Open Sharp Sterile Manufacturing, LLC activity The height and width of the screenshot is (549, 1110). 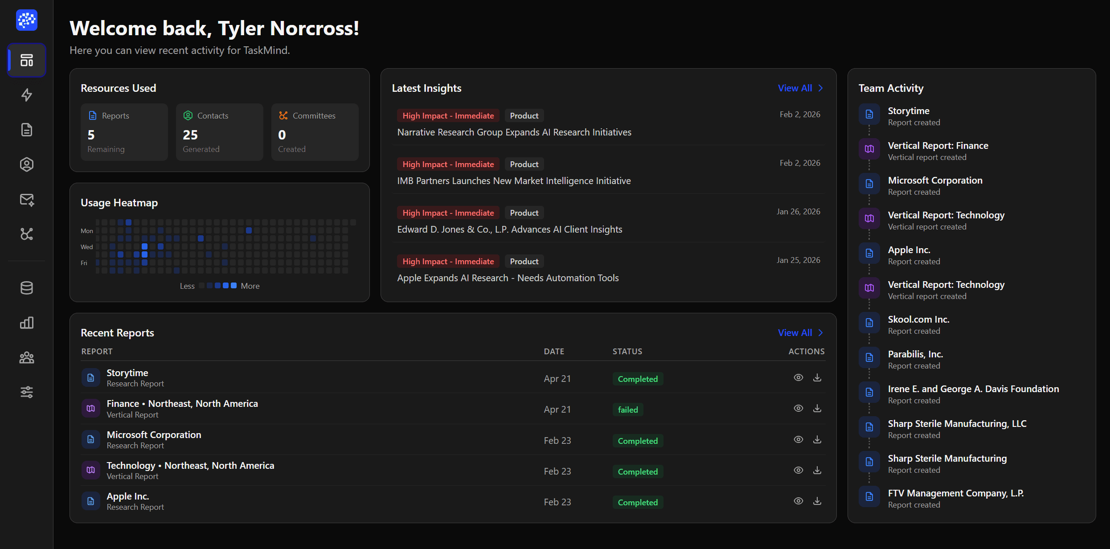[957, 424]
